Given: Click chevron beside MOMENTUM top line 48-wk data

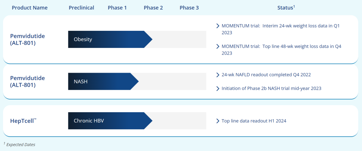Looking at the screenshot, I should point(218,47).
